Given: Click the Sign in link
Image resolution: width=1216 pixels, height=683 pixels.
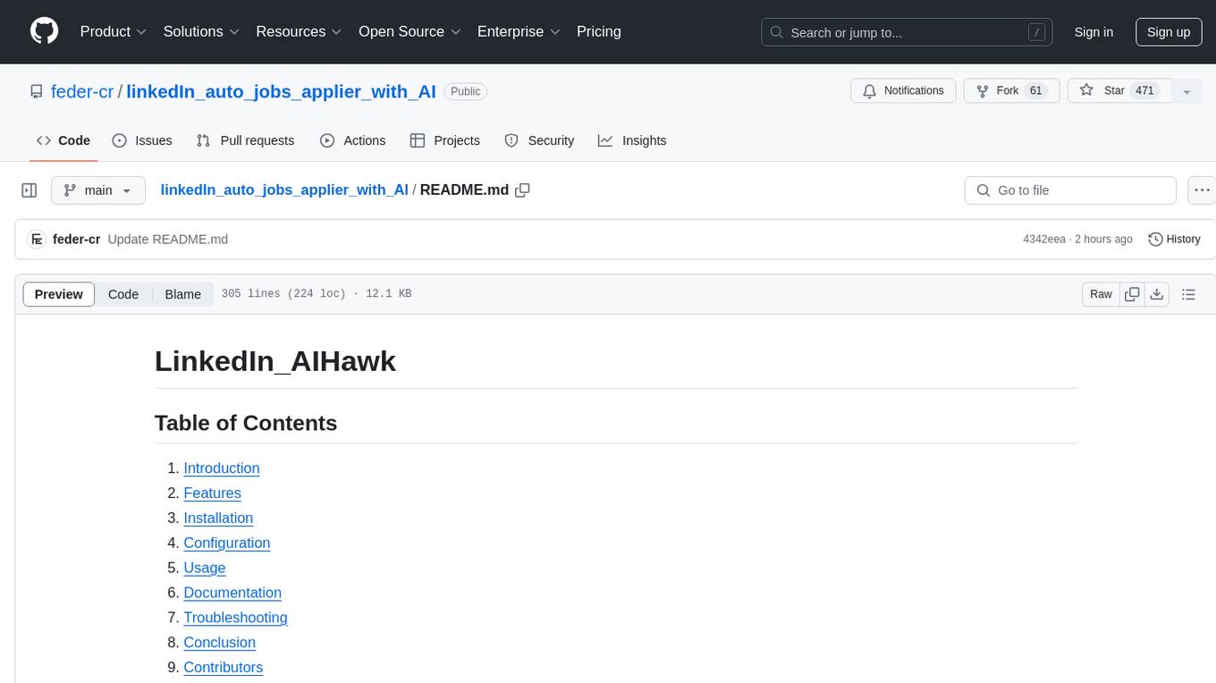Looking at the screenshot, I should point(1094,32).
